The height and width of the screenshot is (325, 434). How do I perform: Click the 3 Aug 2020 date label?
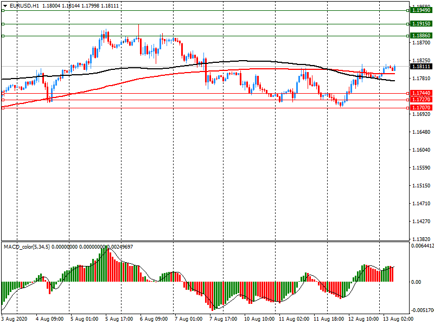pos(15,319)
